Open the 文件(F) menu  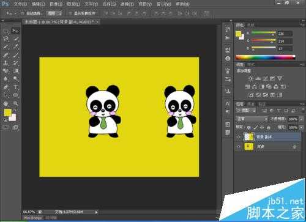click(20, 4)
